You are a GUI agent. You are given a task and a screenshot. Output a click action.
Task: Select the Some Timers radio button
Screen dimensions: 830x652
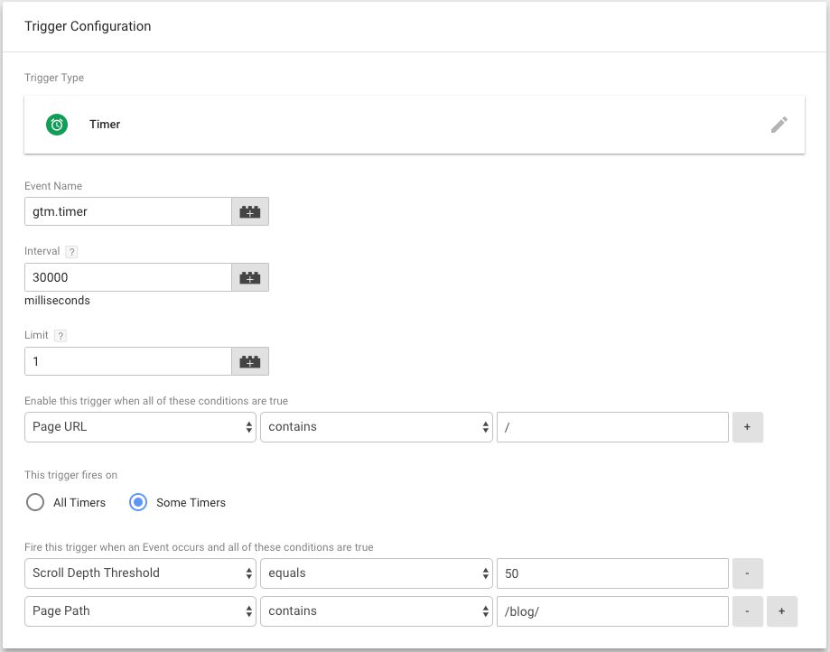click(x=138, y=502)
